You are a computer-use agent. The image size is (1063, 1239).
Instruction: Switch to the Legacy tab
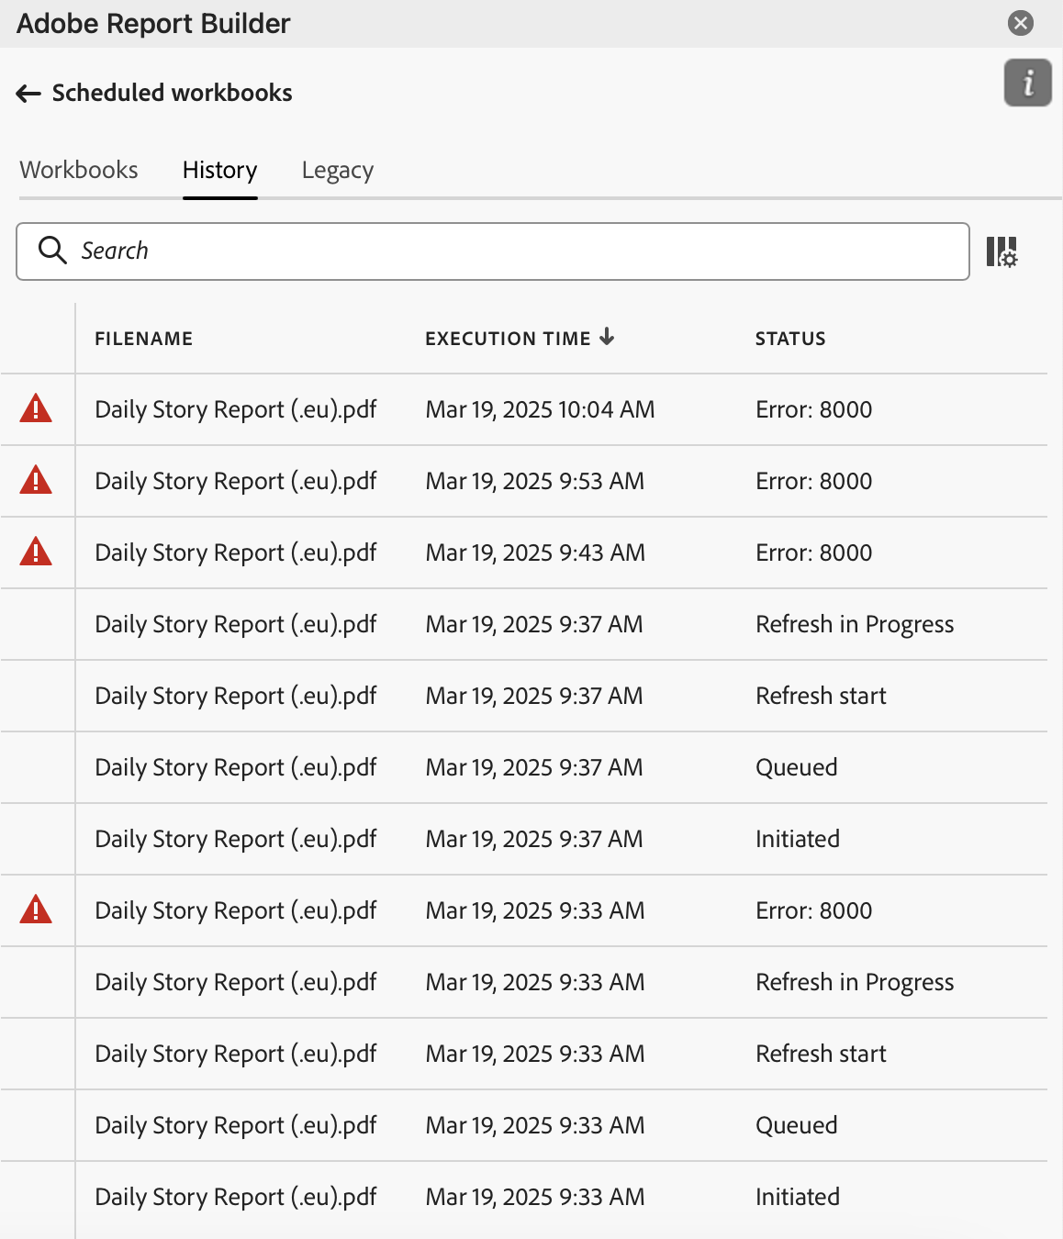pyautogui.click(x=337, y=171)
